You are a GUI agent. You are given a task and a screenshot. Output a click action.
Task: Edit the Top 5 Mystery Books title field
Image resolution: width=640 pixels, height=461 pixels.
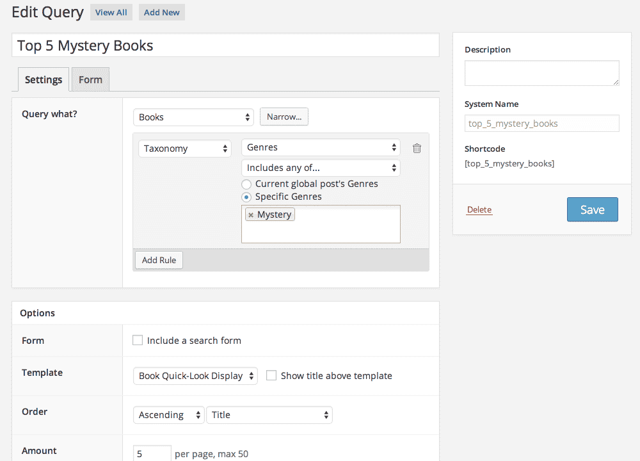point(225,45)
